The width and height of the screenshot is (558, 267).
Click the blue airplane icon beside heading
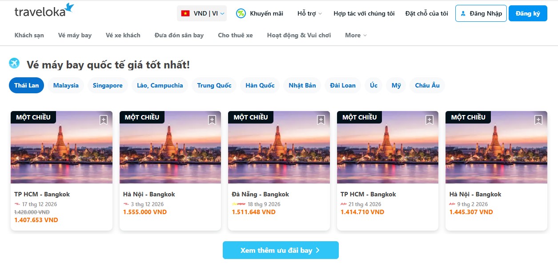point(14,64)
